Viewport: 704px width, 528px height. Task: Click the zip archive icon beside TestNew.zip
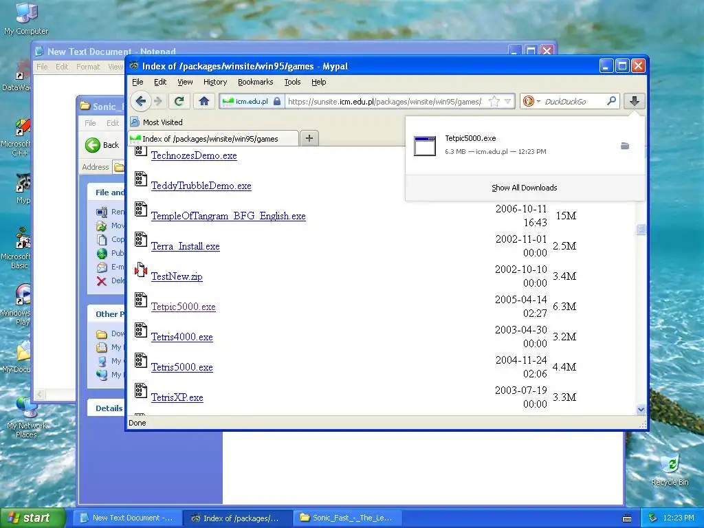pos(140,269)
